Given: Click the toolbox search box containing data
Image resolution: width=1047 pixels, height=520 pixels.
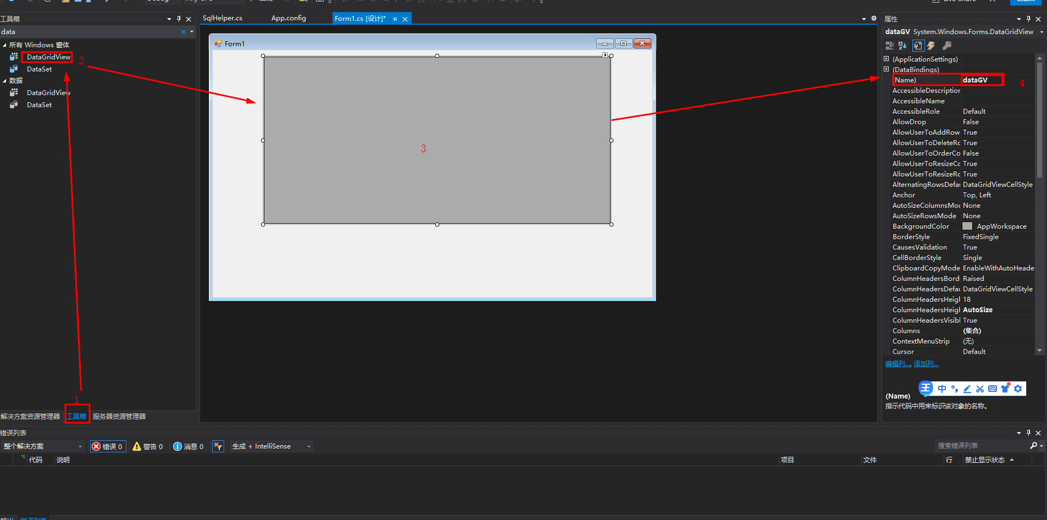Looking at the screenshot, I should (90, 32).
